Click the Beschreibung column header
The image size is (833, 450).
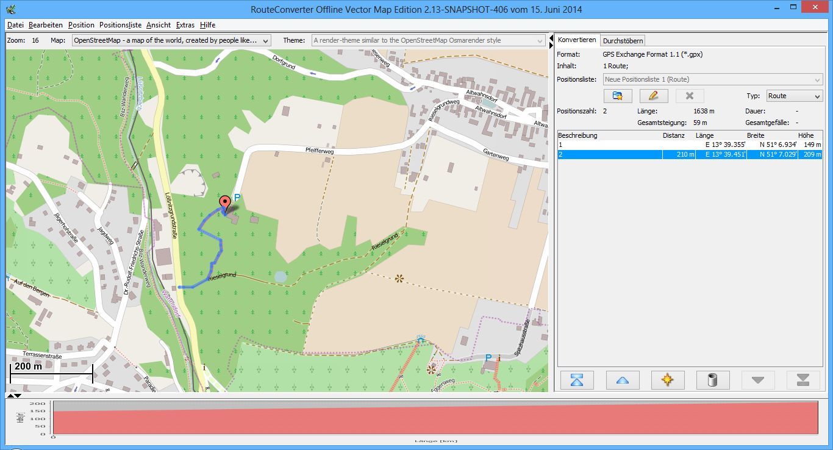(577, 135)
